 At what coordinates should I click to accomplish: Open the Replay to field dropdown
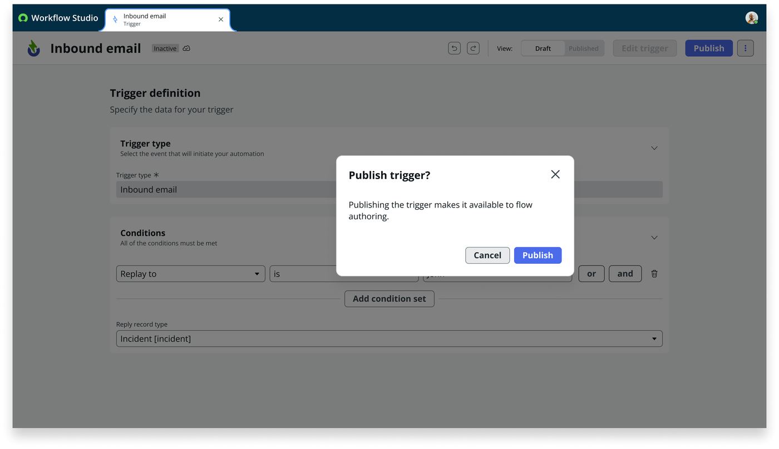[x=191, y=274]
